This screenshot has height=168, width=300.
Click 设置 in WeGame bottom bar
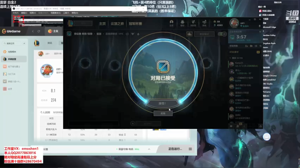[x=46, y=149]
